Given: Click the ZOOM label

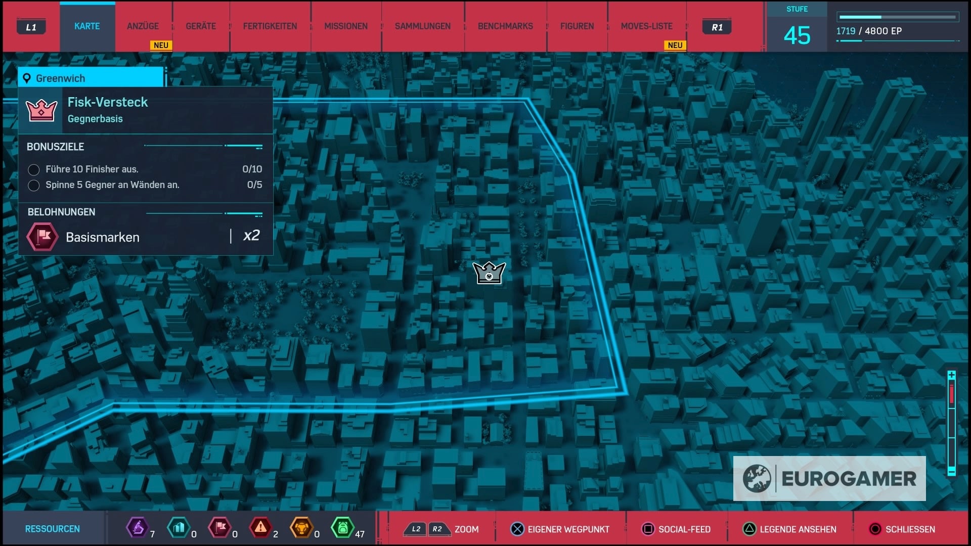Looking at the screenshot, I should coord(466,529).
